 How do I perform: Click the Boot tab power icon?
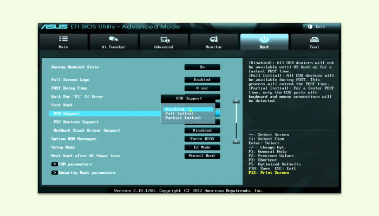(x=264, y=39)
